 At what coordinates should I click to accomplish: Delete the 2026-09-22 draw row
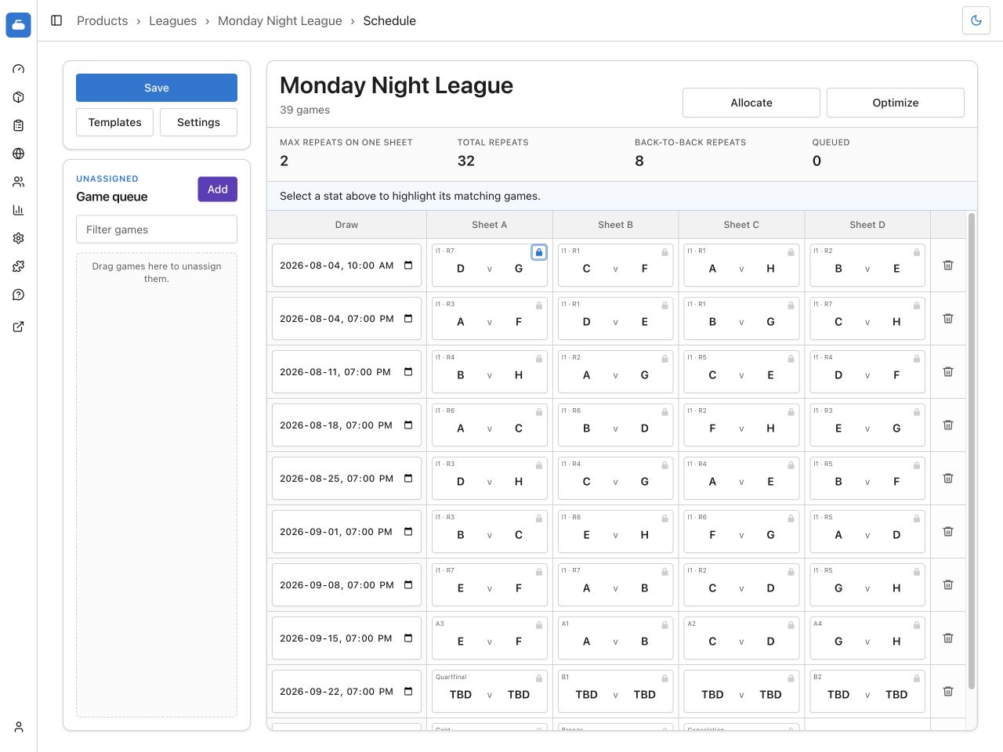click(948, 692)
